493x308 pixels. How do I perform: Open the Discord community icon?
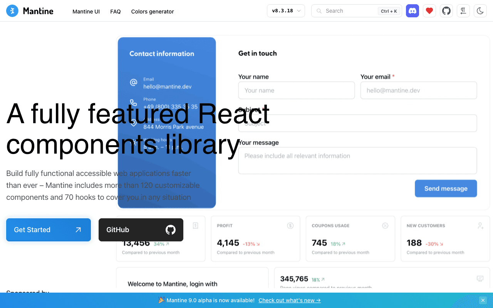coord(413,11)
